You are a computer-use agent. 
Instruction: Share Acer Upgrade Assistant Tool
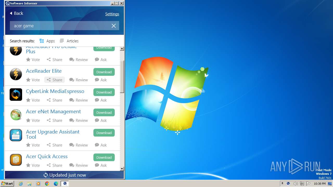[x=54, y=145]
